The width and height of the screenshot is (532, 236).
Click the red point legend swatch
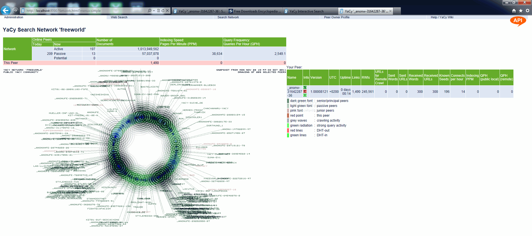tap(288, 116)
